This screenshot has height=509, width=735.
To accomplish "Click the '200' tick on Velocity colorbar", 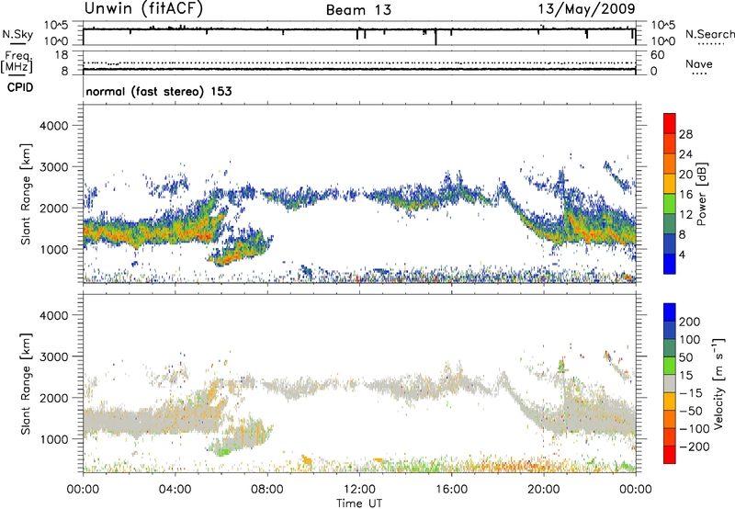I will coord(690,322).
